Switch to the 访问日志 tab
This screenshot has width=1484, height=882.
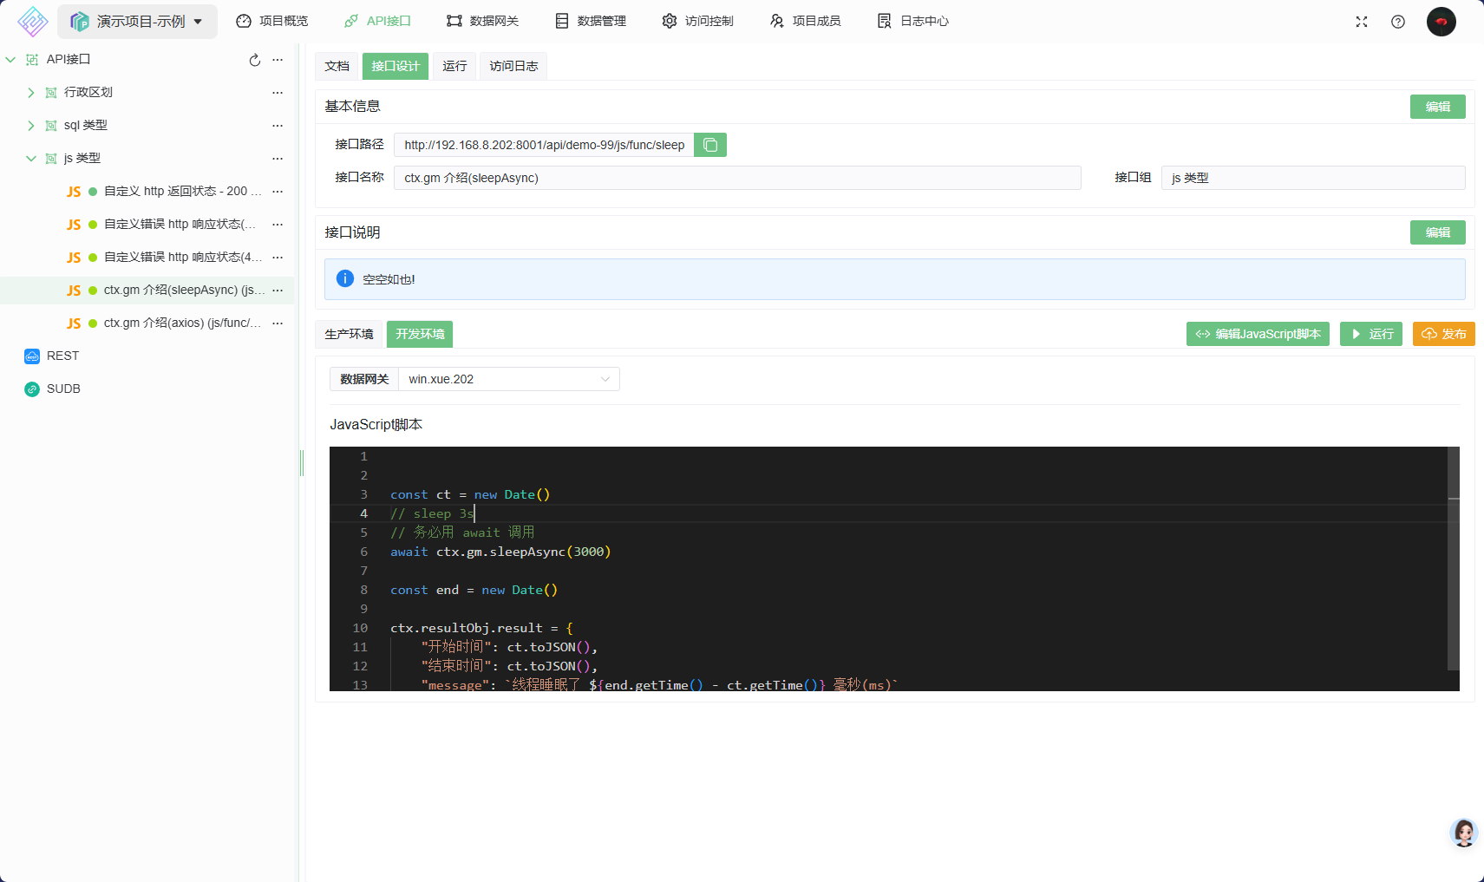[513, 66]
